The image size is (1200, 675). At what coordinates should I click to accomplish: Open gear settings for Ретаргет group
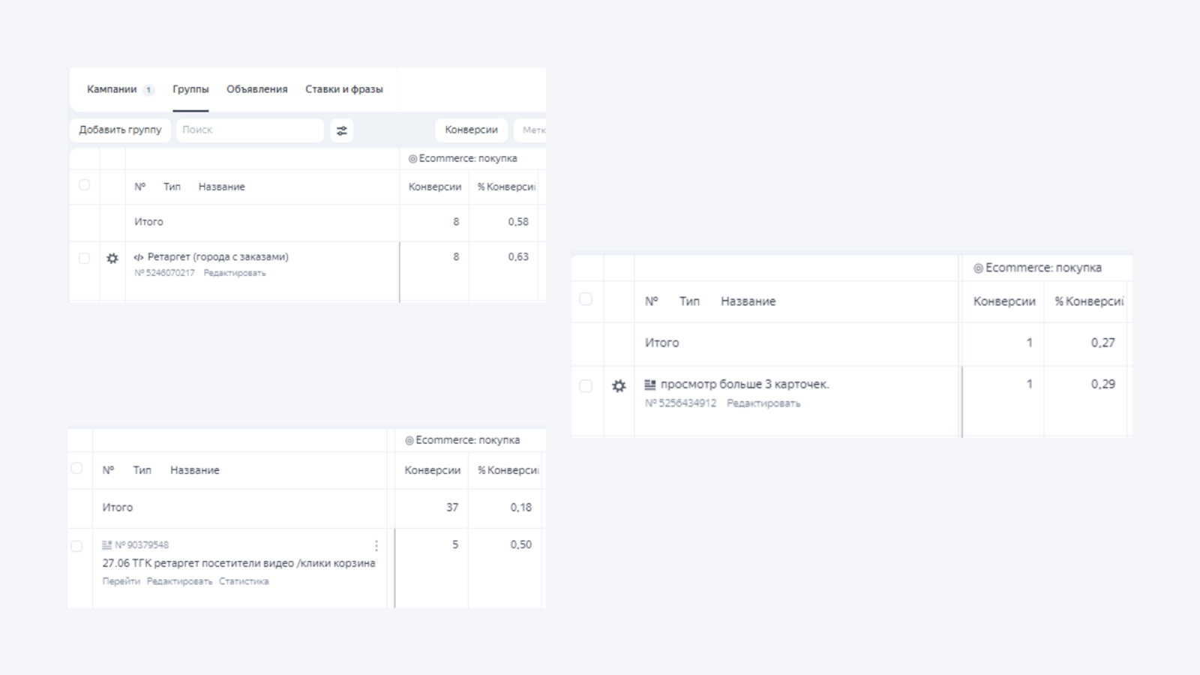pos(112,258)
